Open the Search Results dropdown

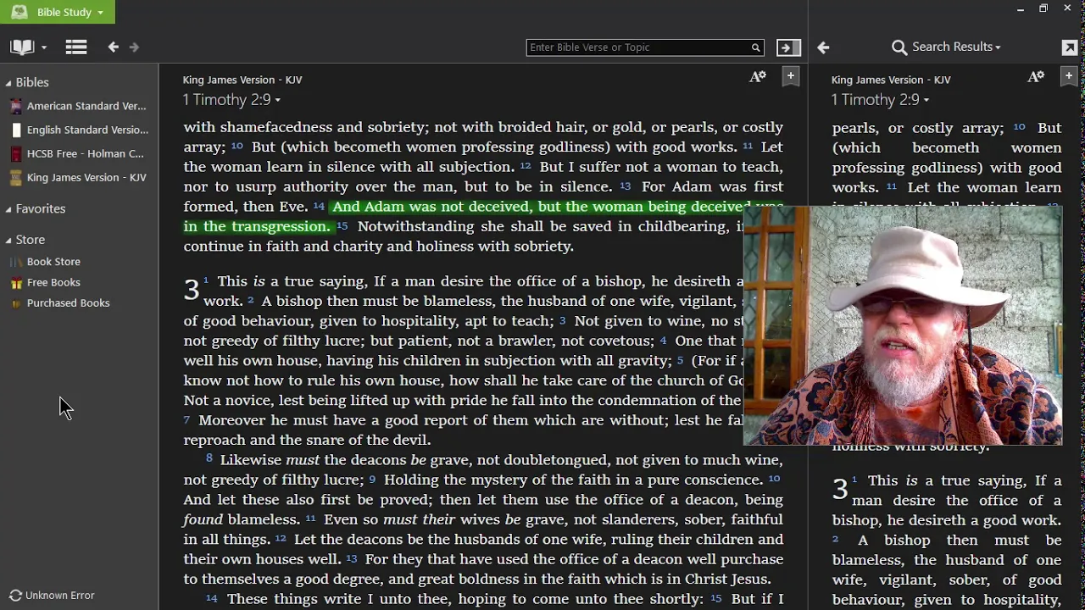coord(946,47)
